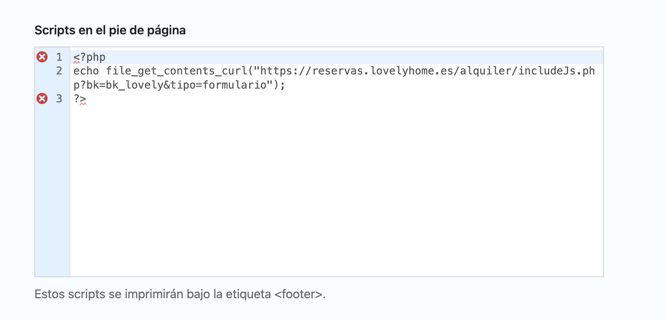Click the error icon on line 1
The width and height of the screenshot is (665, 320).
42,57
